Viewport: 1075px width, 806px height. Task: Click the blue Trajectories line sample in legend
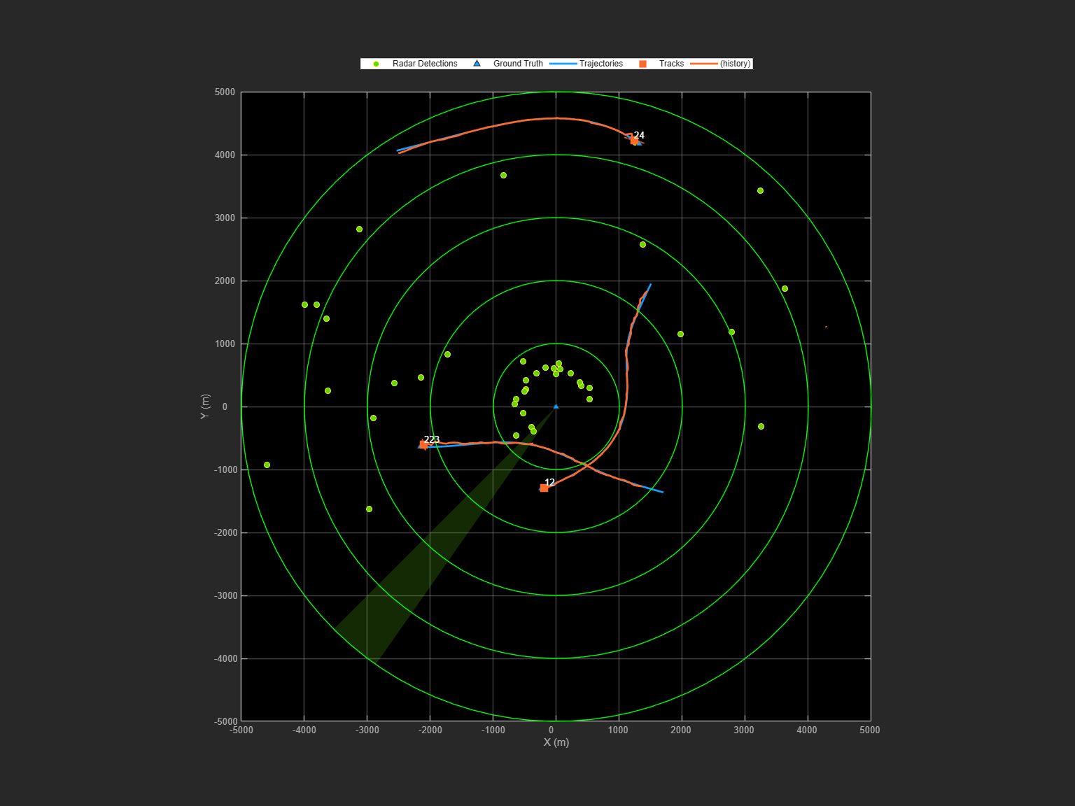[x=563, y=64]
